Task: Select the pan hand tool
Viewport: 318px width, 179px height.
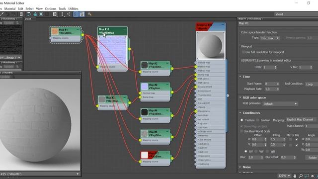Action: (295, 176)
